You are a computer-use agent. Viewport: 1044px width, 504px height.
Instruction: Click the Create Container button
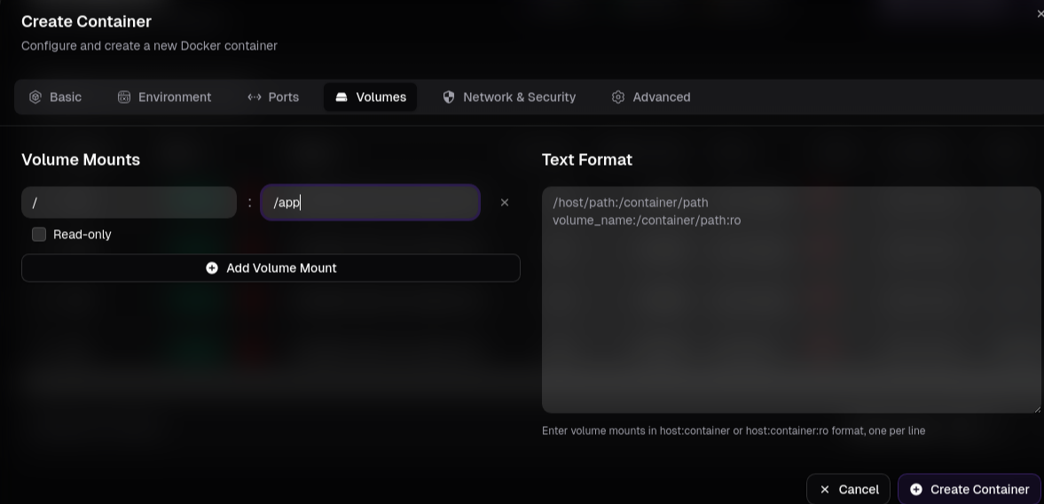tap(969, 490)
